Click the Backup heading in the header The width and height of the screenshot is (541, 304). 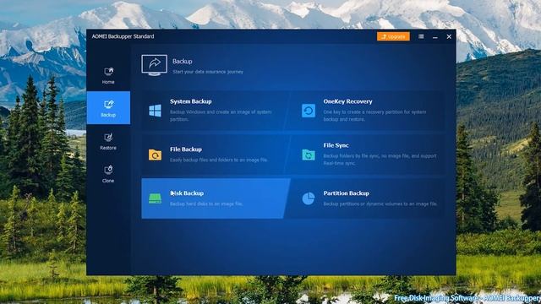pyautogui.click(x=183, y=61)
